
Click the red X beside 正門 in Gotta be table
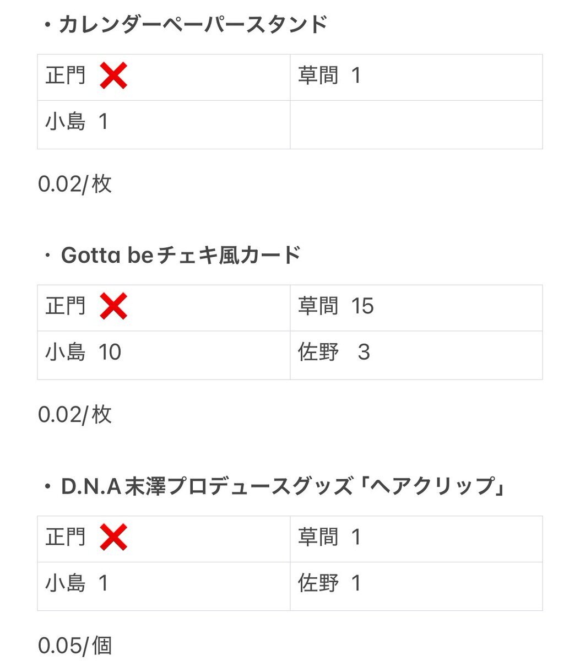[113, 307]
